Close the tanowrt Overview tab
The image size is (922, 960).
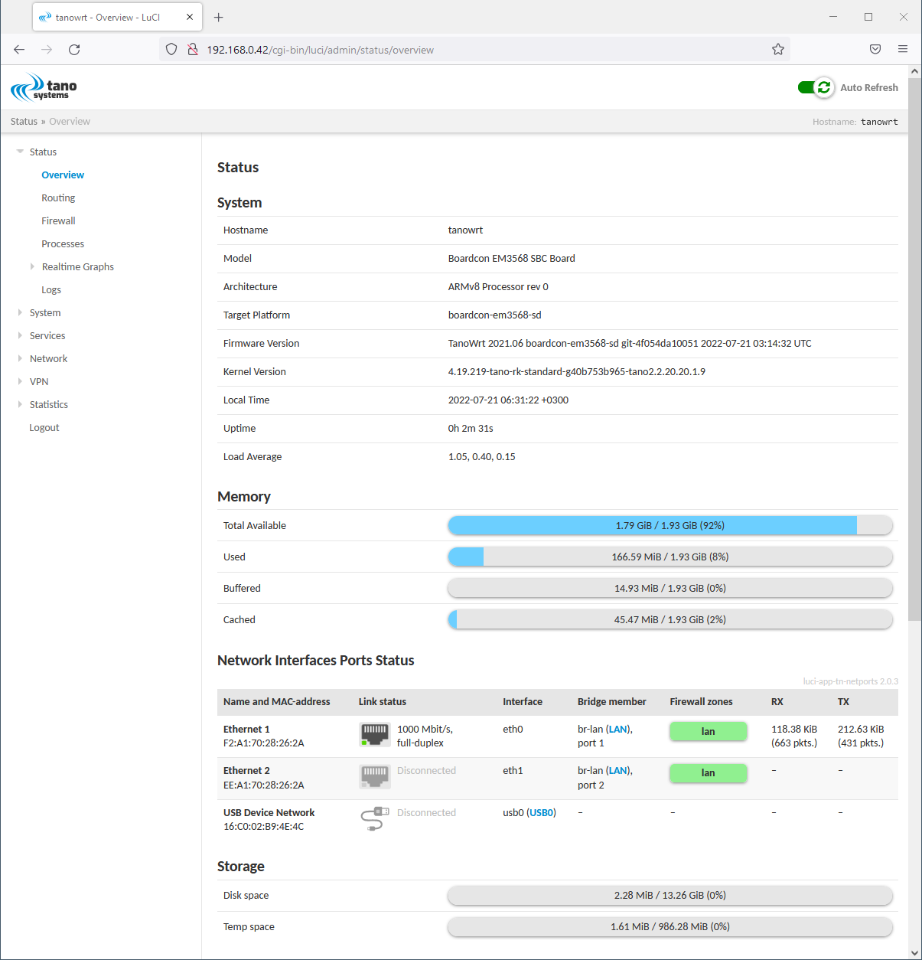click(x=190, y=17)
